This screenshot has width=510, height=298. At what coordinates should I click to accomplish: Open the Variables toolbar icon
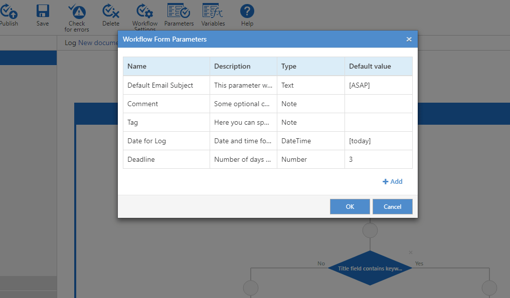click(x=213, y=11)
